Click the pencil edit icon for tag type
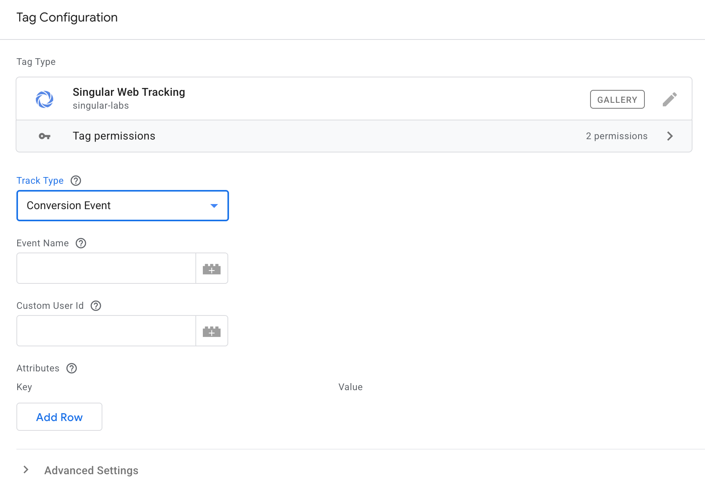This screenshot has width=705, height=491. (x=669, y=99)
